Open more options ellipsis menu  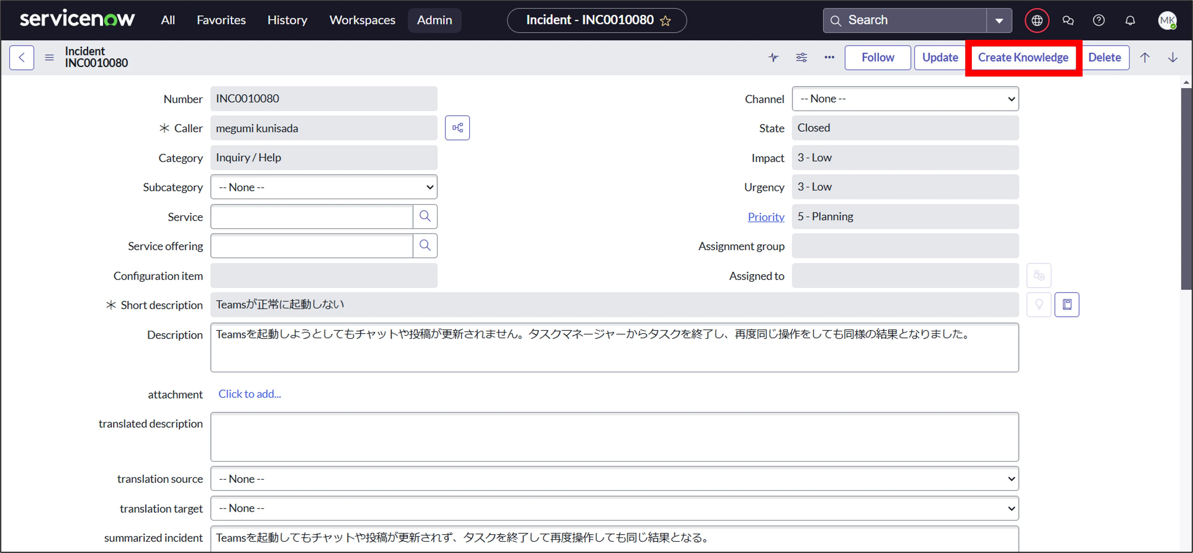(829, 58)
